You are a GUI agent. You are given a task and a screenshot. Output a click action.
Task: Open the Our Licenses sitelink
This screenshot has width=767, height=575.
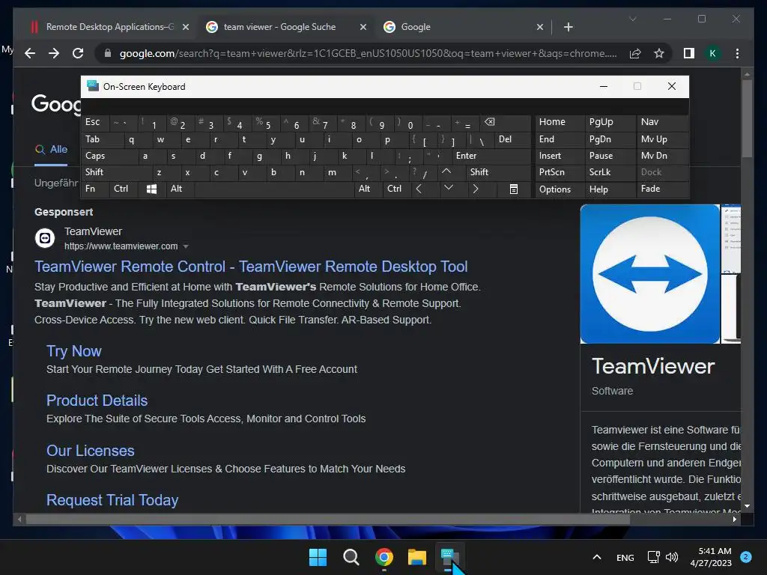click(91, 450)
